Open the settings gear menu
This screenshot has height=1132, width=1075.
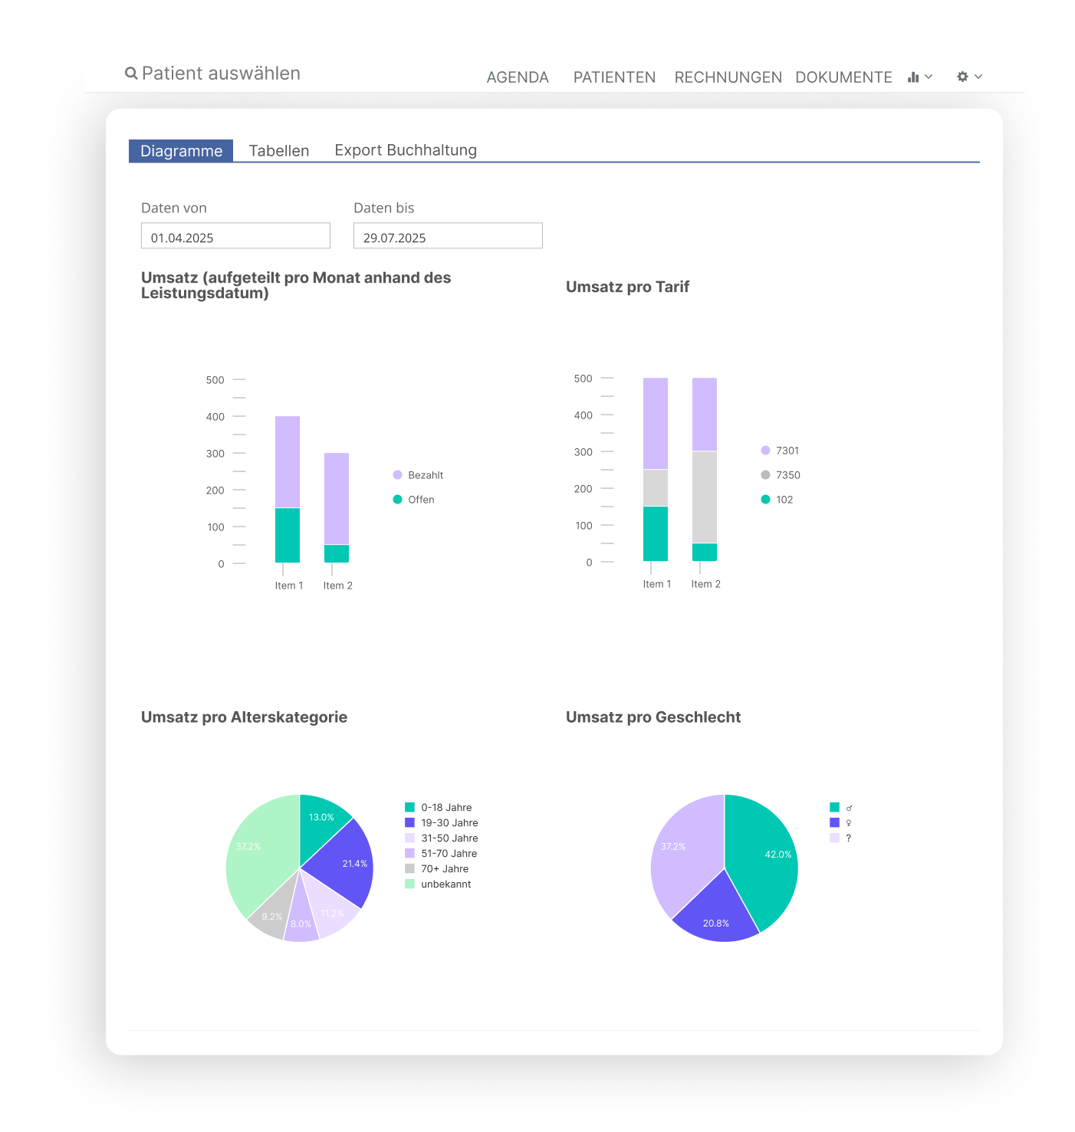pyautogui.click(x=962, y=77)
